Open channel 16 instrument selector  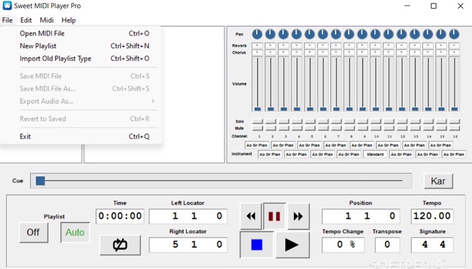[454, 155]
